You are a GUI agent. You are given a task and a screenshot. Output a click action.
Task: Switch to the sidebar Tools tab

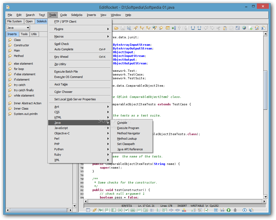pyautogui.click(x=24, y=34)
